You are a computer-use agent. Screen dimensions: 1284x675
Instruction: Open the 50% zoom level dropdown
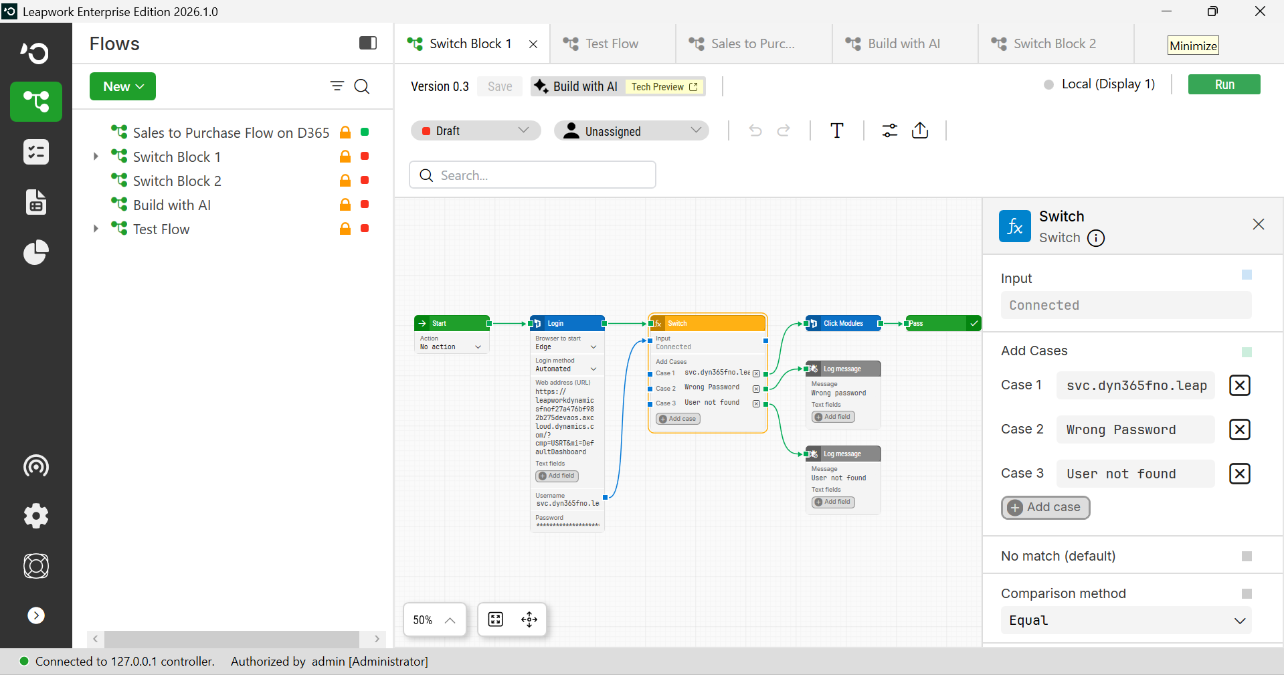click(x=434, y=620)
